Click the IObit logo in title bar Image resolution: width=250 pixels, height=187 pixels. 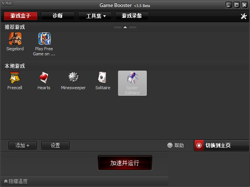[7, 3]
